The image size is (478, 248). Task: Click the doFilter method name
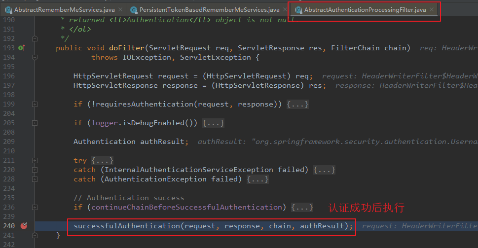[x=126, y=48]
